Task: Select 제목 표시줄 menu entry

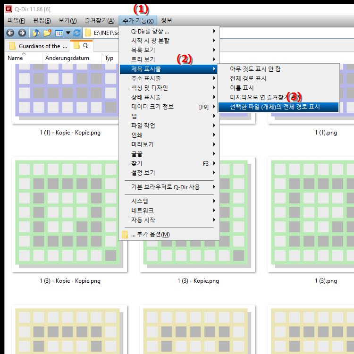Action: pos(169,69)
